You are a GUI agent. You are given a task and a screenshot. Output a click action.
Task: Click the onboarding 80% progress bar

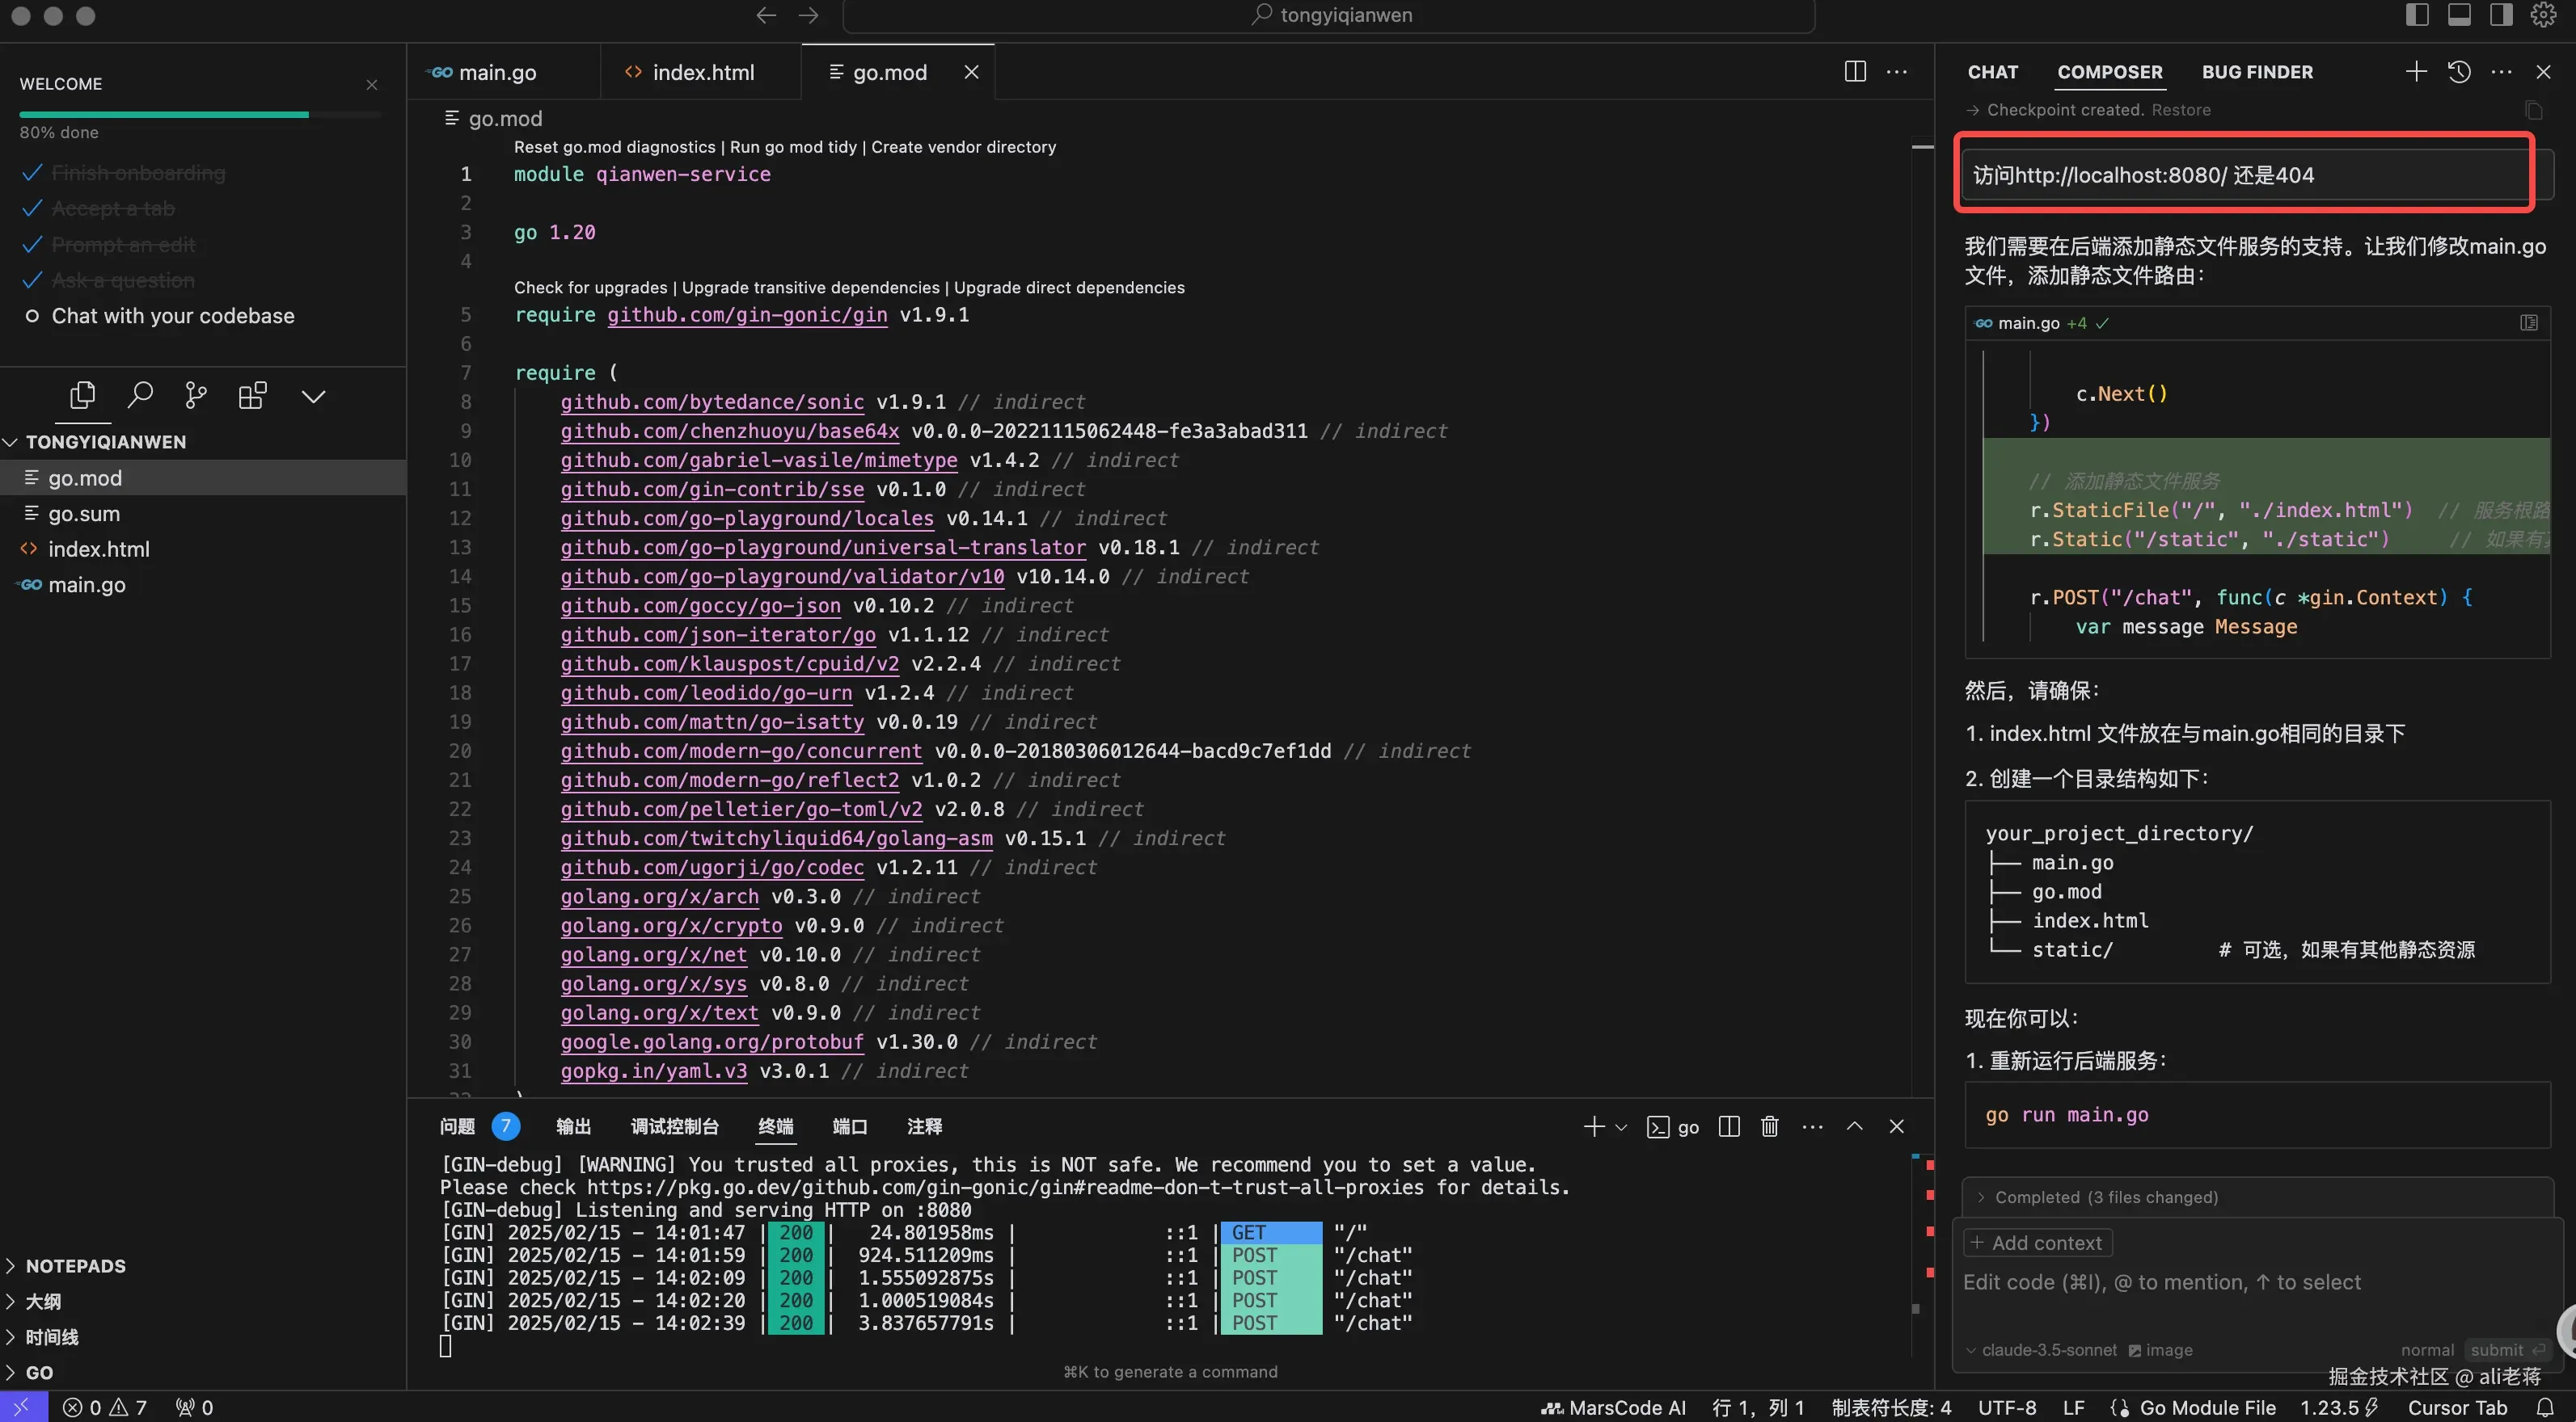[x=200, y=115]
